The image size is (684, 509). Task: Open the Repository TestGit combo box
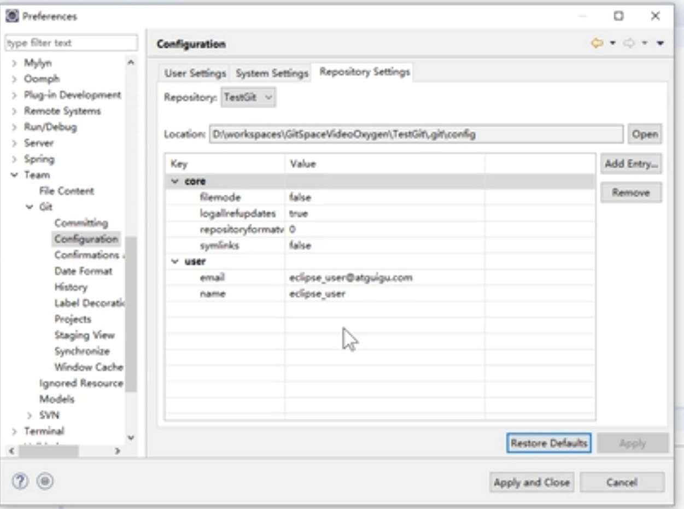pos(248,98)
